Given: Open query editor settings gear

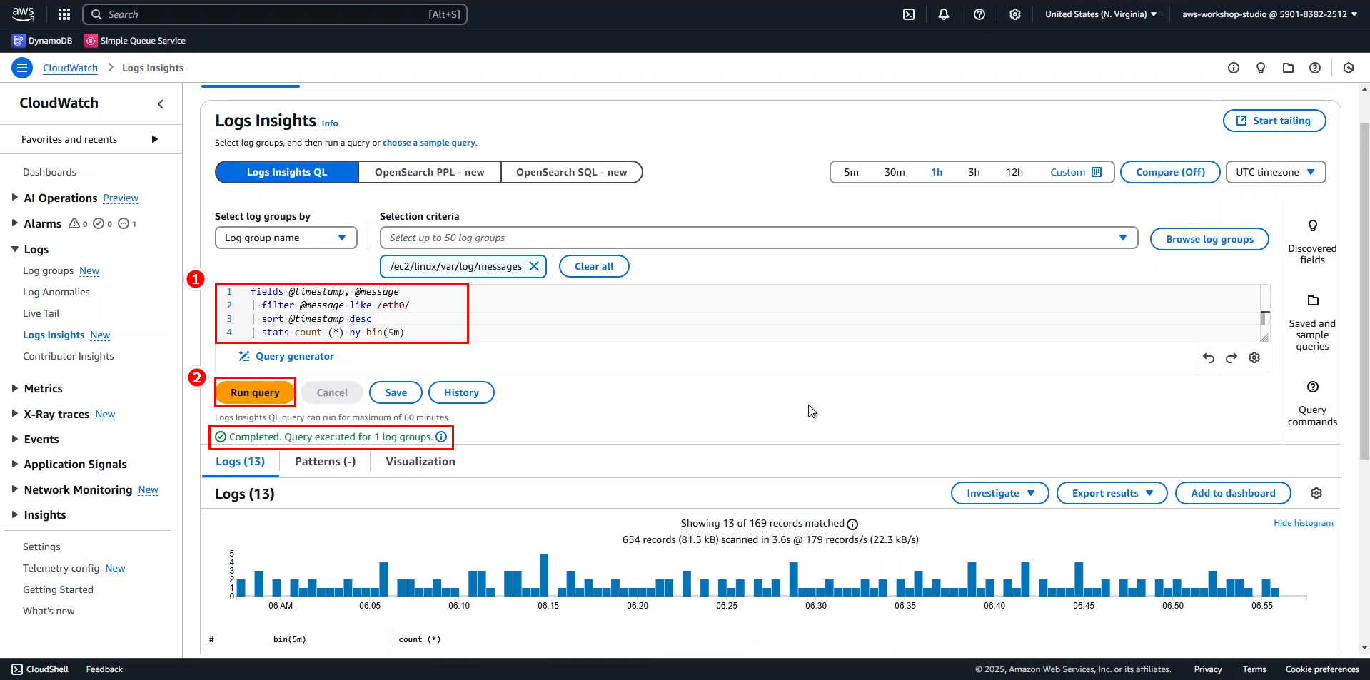Looking at the screenshot, I should (x=1254, y=358).
